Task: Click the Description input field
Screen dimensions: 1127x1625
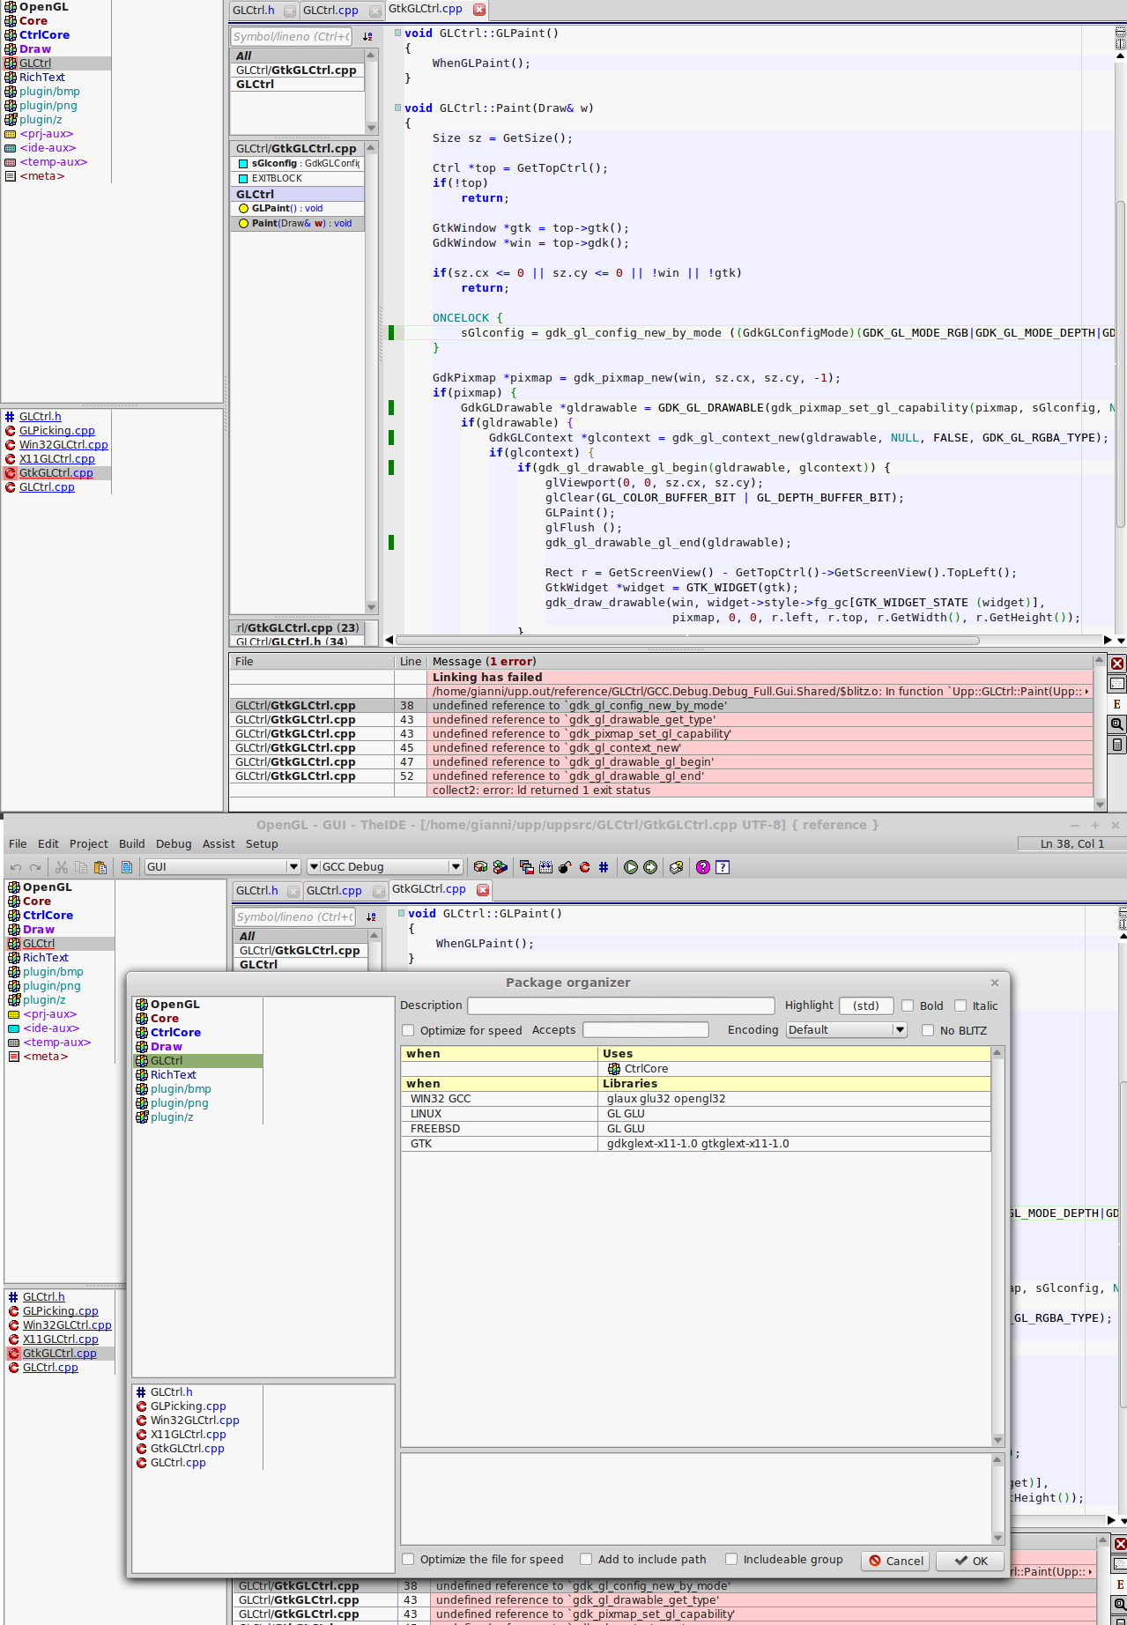Action: coord(620,1005)
